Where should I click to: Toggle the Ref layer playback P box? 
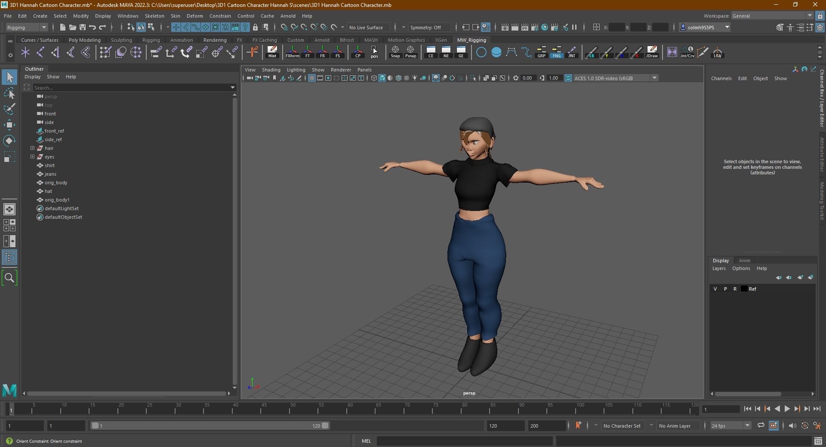tap(725, 289)
